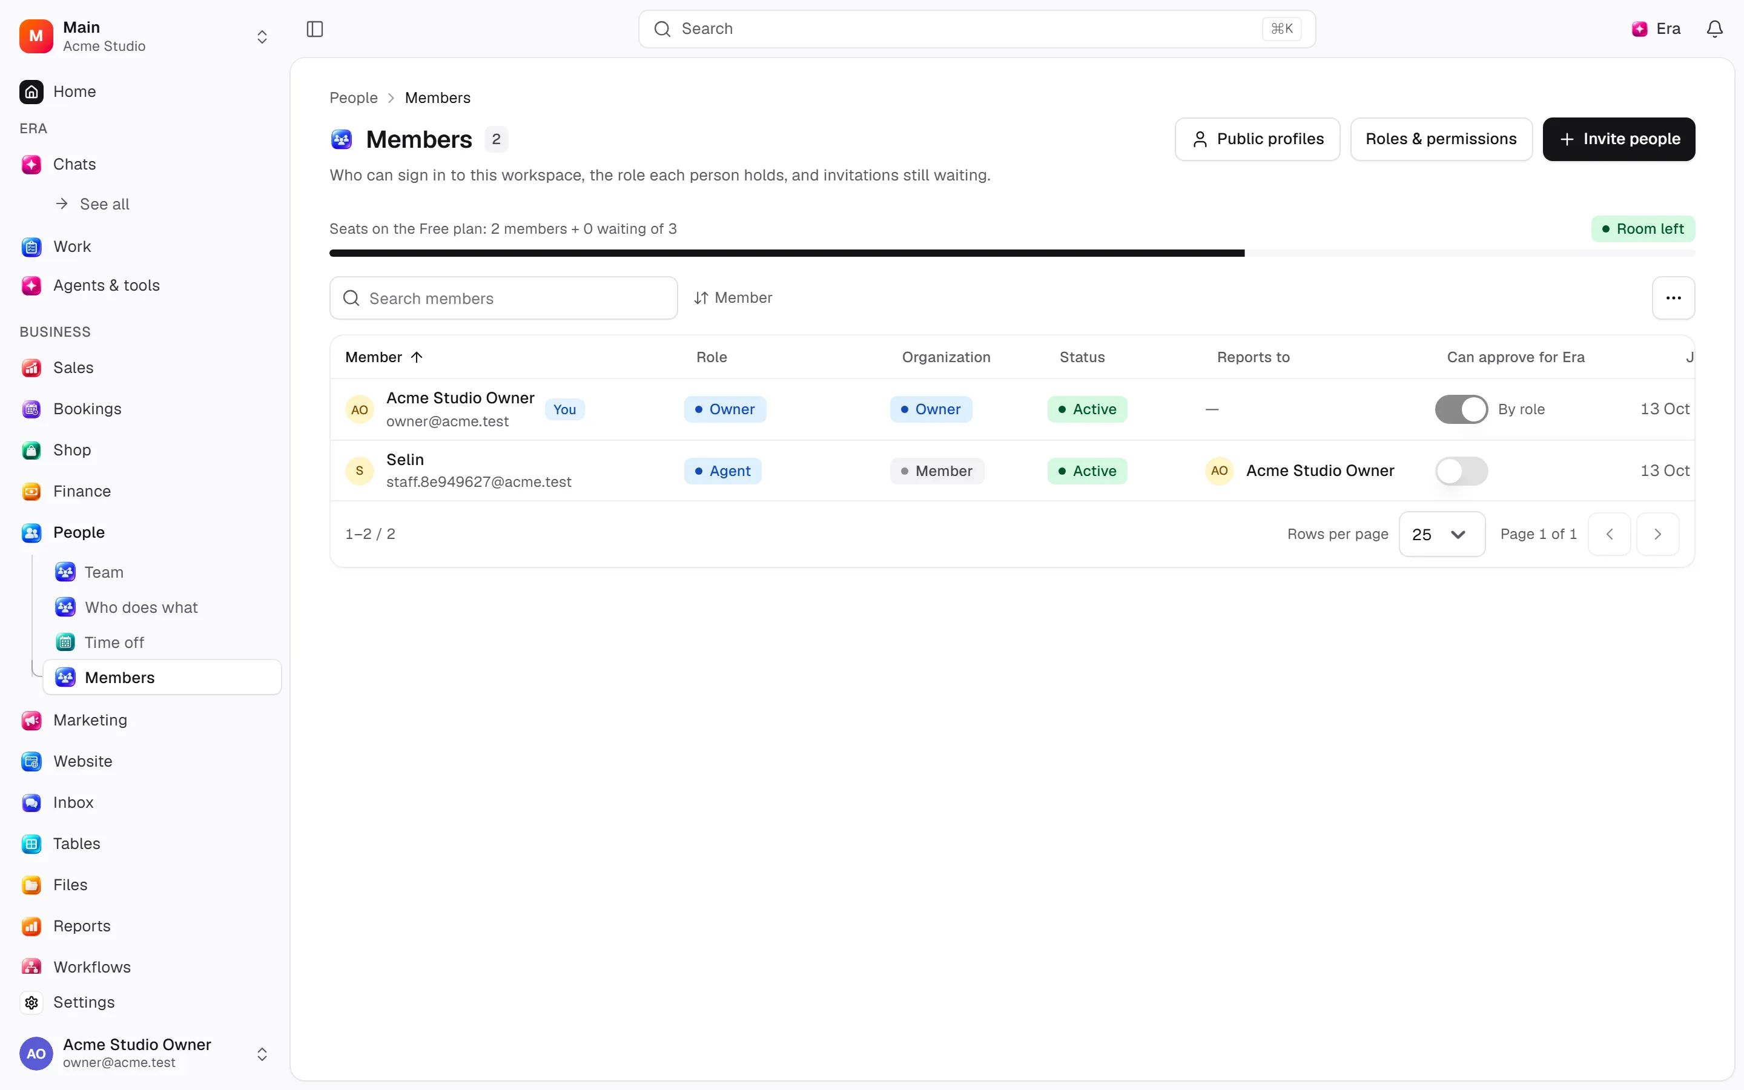Open the more options ellipsis button

click(x=1673, y=298)
